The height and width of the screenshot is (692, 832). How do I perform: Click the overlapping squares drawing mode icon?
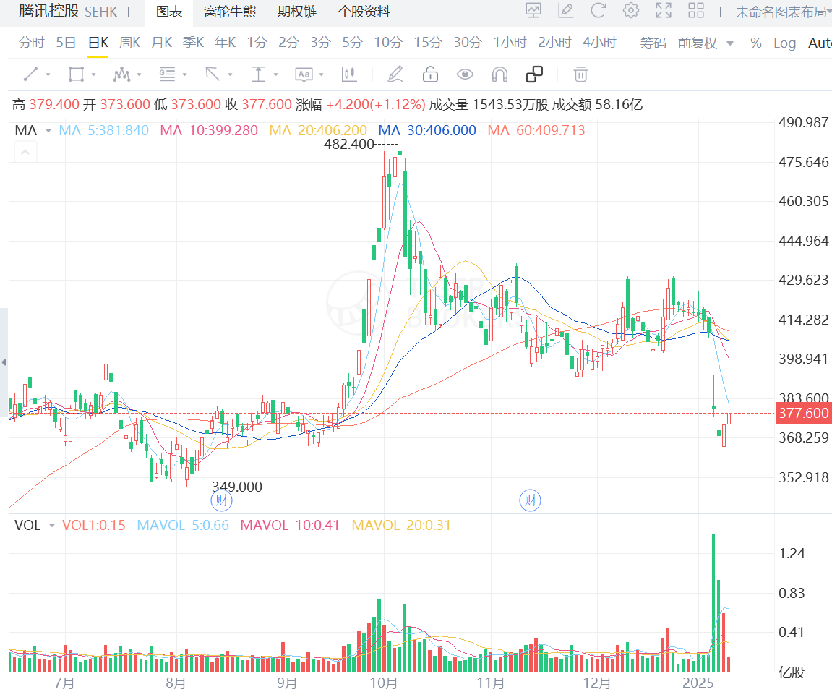534,74
